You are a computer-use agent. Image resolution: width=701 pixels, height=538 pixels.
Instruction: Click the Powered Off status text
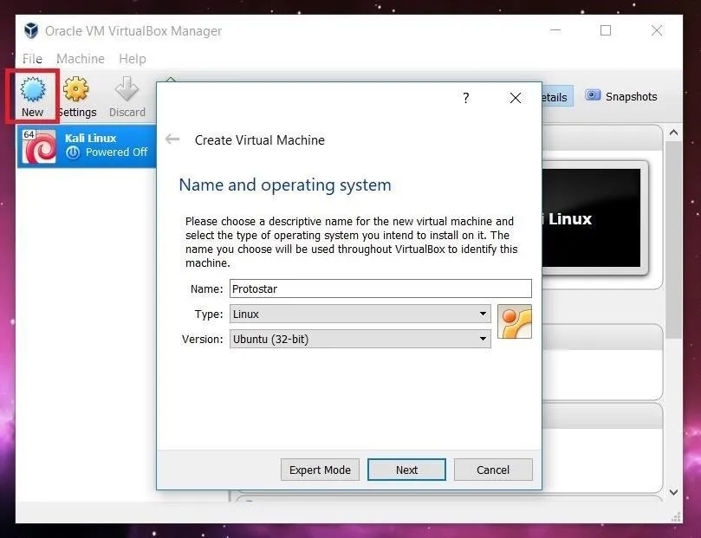point(117,152)
